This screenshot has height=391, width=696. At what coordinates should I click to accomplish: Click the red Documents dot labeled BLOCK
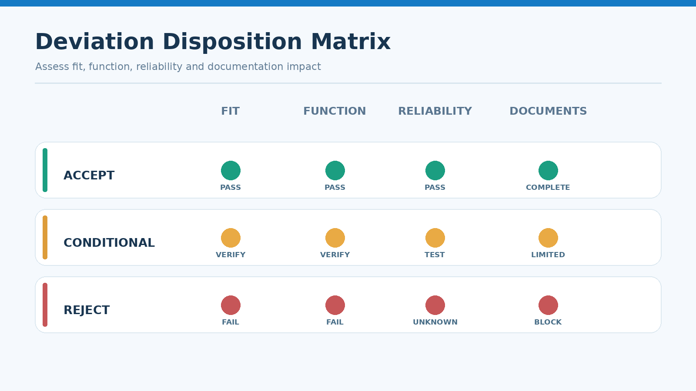(548, 305)
